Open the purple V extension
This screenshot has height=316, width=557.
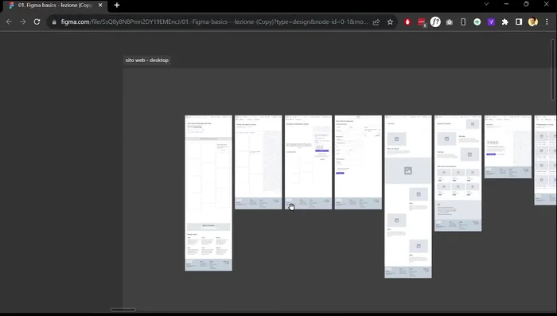tap(491, 22)
